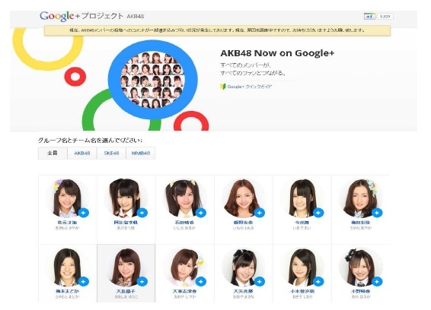Hit the plus icon beside 板野友美's photo
The height and width of the screenshot is (310, 431).
coord(260,213)
